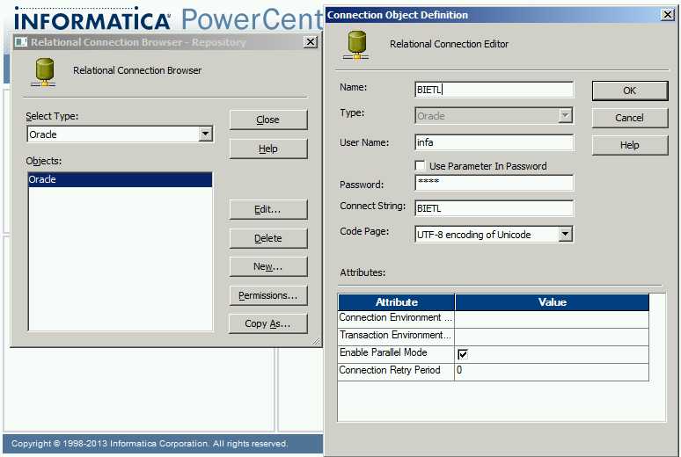This screenshot has width=681, height=457.
Task: Open the Select Type dropdown
Action: pos(205,134)
